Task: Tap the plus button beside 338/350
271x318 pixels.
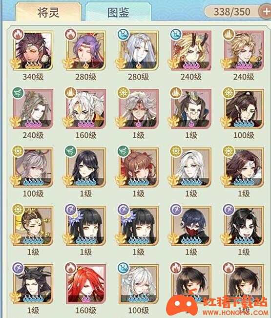Action: [266, 12]
